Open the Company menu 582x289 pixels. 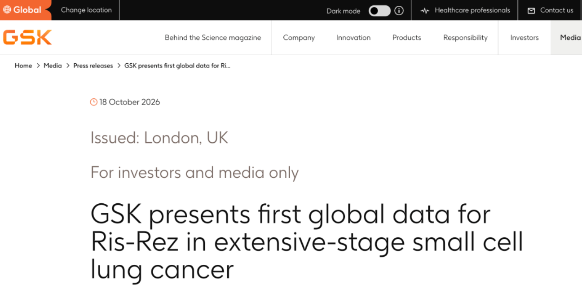coord(299,38)
